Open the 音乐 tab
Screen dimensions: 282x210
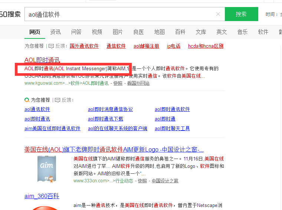(x=242, y=32)
